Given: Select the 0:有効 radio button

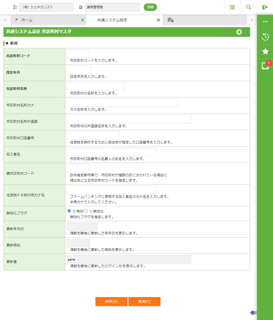Looking at the screenshot, I should click(69, 211).
